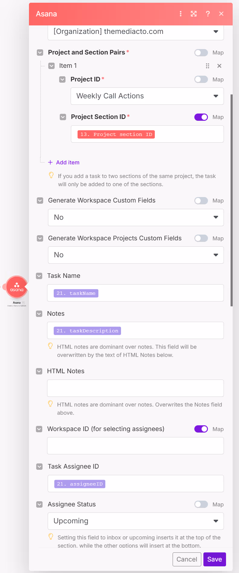Click Add item to create another pair

click(x=64, y=162)
